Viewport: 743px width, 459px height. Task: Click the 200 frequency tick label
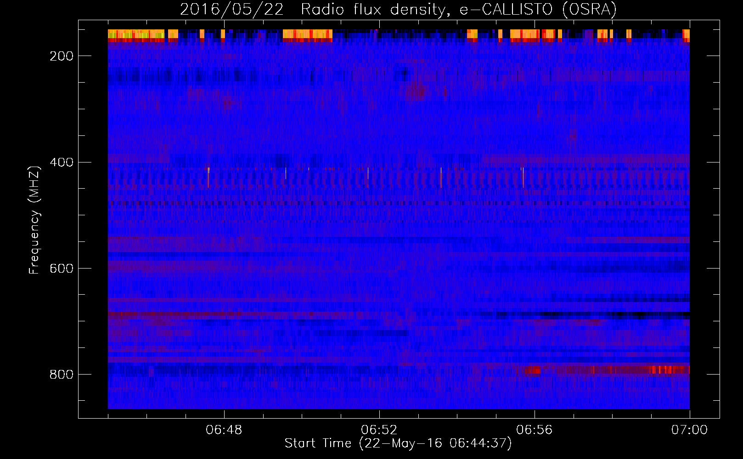click(x=62, y=56)
